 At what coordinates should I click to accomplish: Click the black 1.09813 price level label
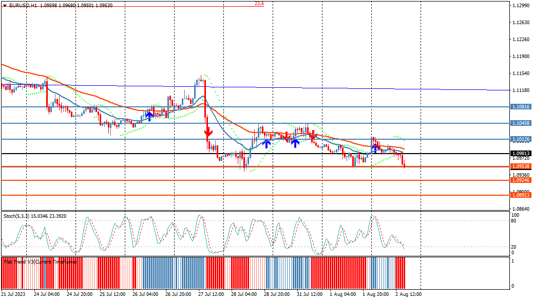(521, 154)
